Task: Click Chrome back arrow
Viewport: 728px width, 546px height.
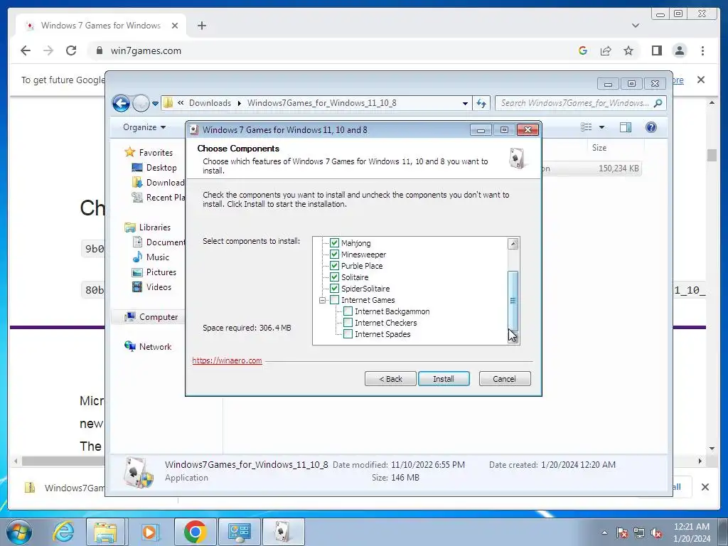Action: point(26,50)
